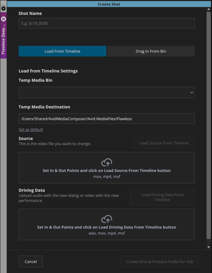
Task: Click Create Shot & Prepare media for Vub
Action: pyautogui.click(x=159, y=261)
